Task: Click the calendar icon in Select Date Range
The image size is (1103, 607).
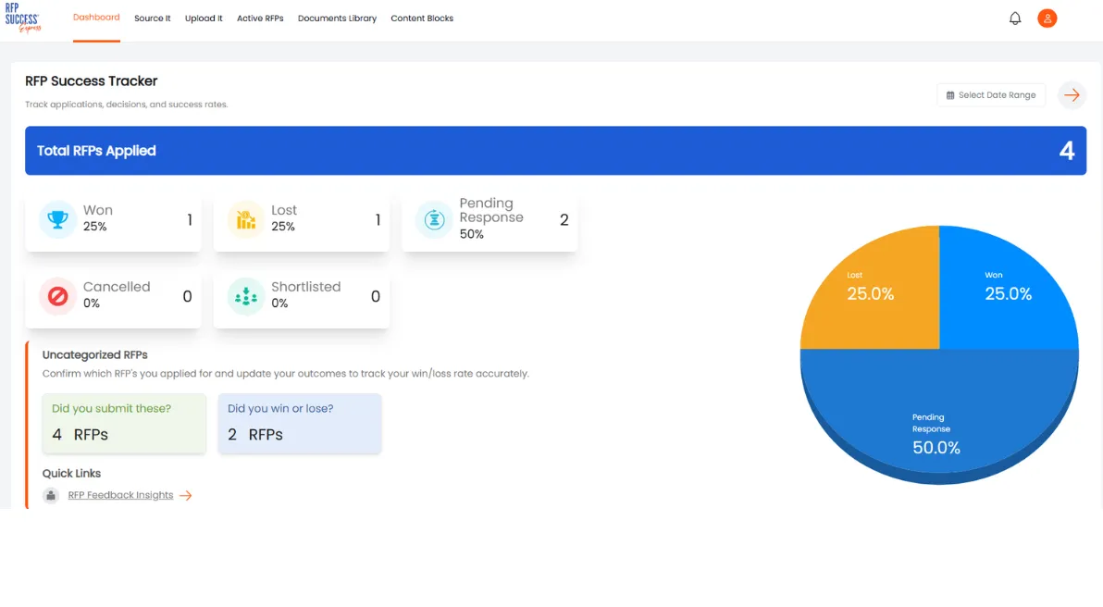Action: 949,95
